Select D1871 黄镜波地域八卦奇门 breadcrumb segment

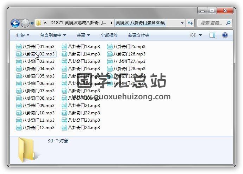tap(78, 23)
